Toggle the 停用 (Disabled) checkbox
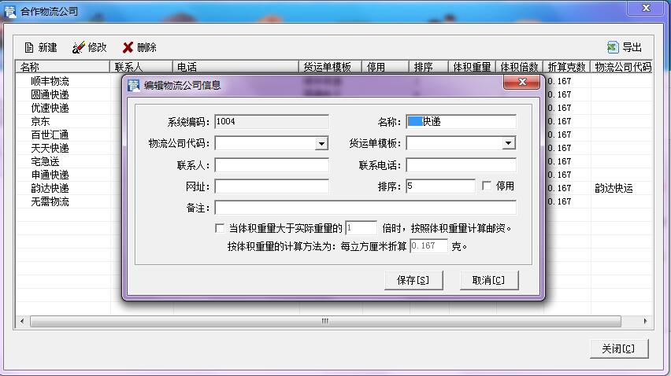This screenshot has height=376, width=671. coord(487,186)
